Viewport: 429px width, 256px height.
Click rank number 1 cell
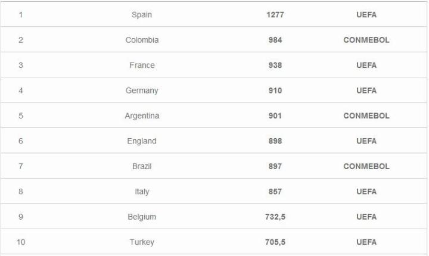[x=21, y=15]
